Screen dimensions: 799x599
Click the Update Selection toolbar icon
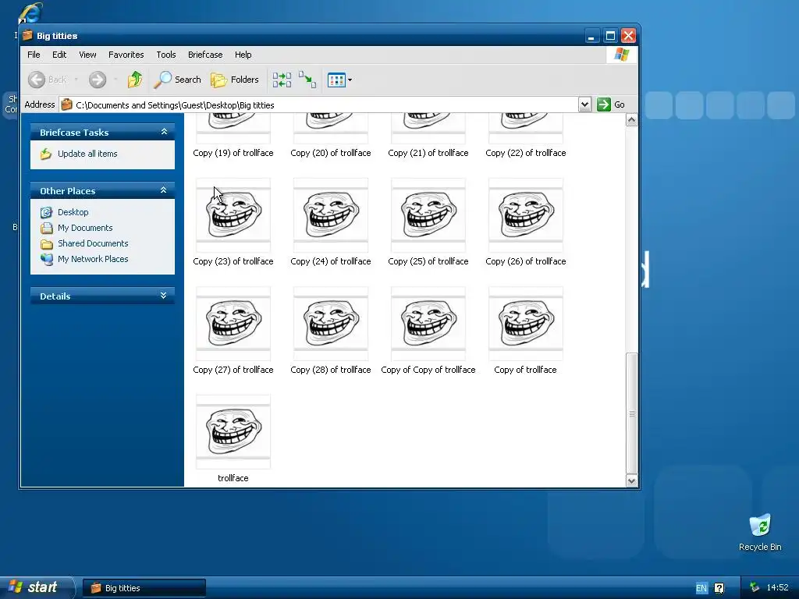[307, 80]
